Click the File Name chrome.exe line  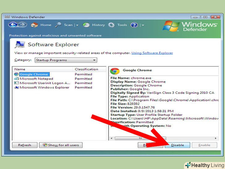(x=131, y=78)
